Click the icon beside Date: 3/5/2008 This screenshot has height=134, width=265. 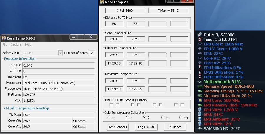[200, 35]
